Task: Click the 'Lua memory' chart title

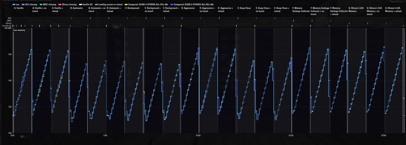Action: click(19, 30)
